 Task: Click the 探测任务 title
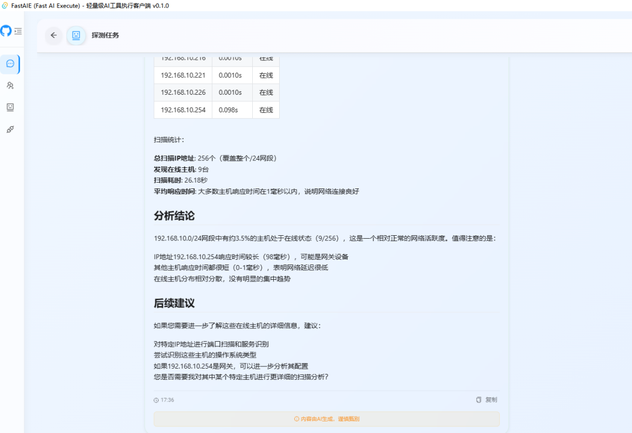pos(105,35)
